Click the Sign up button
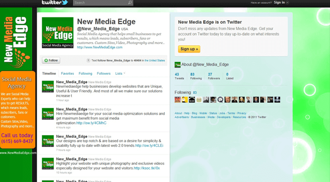 189,49
